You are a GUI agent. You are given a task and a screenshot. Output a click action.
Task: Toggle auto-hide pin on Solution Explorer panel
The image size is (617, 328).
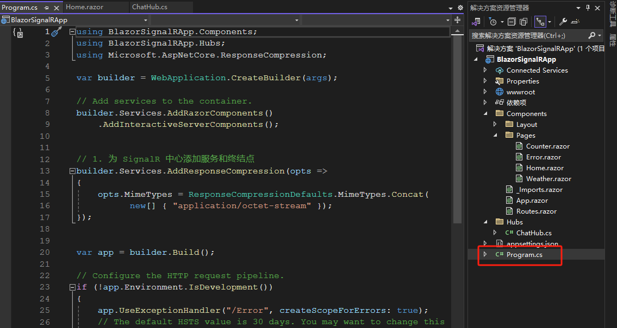pos(588,8)
